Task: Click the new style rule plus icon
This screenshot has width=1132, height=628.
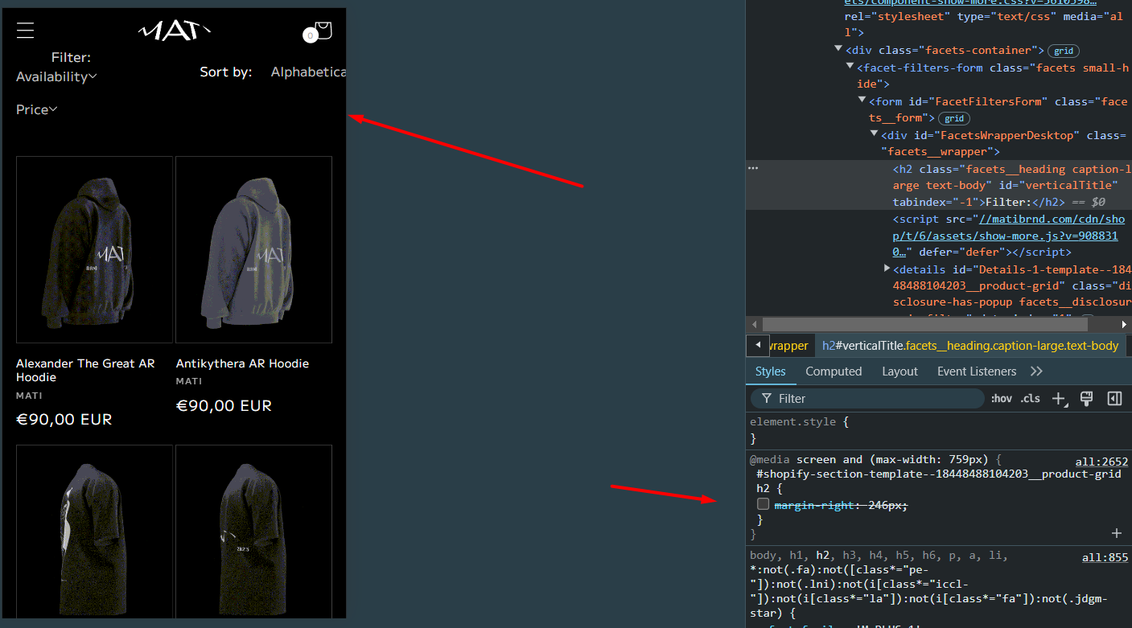Action: tap(1060, 399)
